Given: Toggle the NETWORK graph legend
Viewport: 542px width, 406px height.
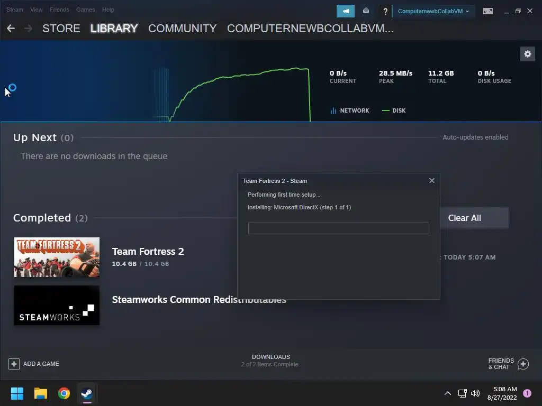Looking at the screenshot, I should pyautogui.click(x=349, y=110).
